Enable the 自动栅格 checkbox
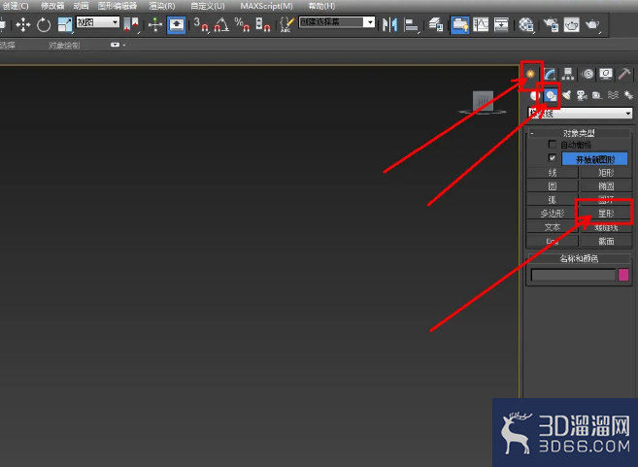The height and width of the screenshot is (467, 638). (x=553, y=144)
